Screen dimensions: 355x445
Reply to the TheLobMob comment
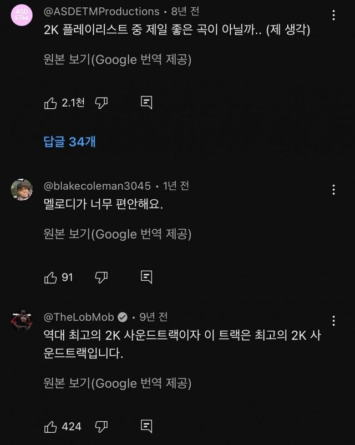pyautogui.click(x=146, y=426)
